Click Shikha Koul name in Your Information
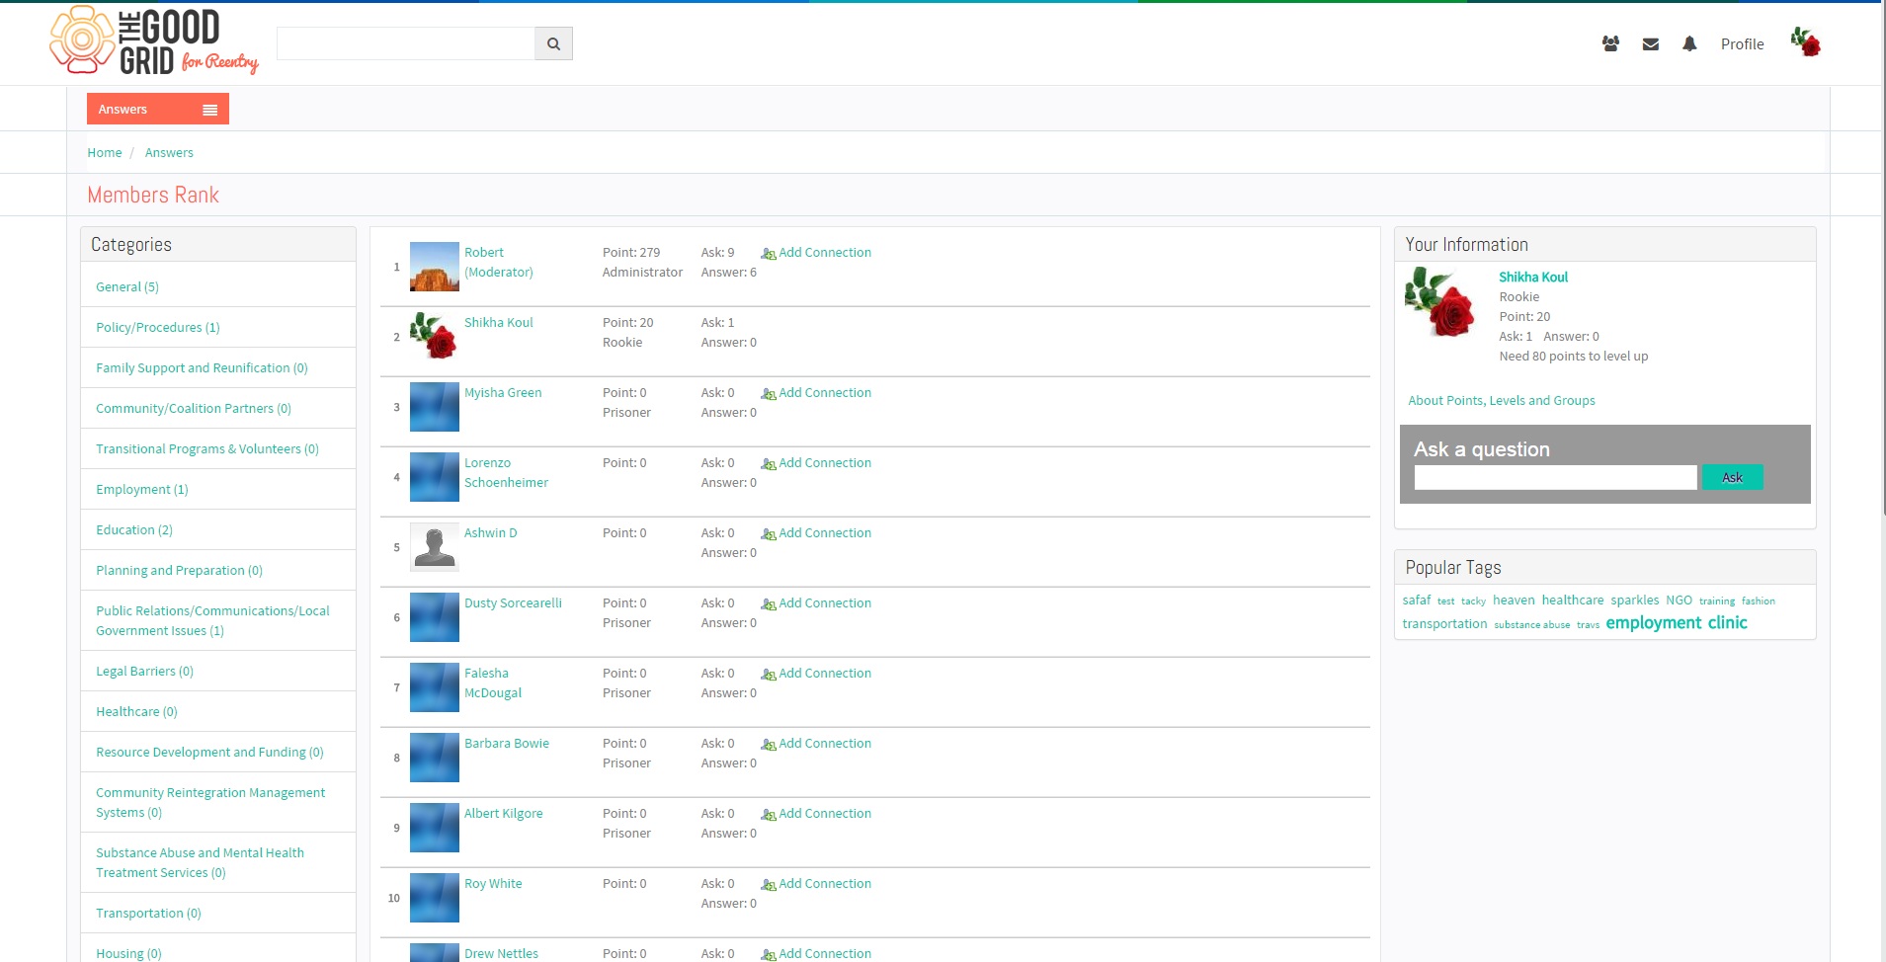 tap(1533, 278)
